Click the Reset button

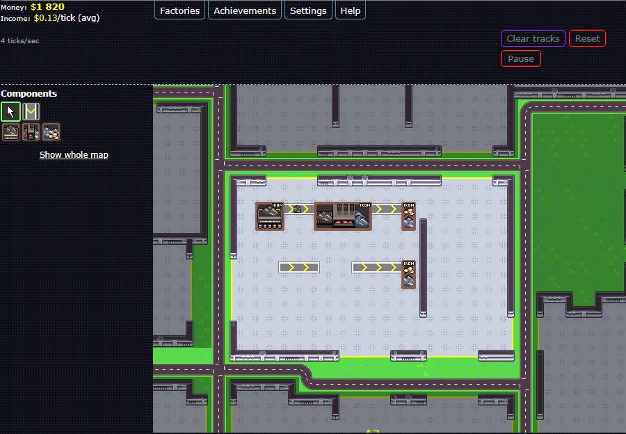pos(587,38)
